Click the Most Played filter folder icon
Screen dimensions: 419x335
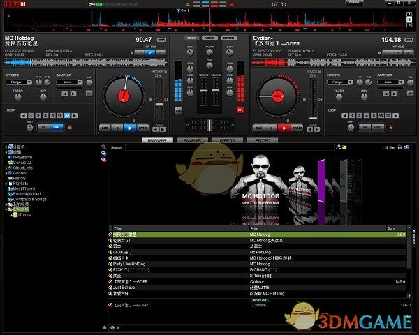10,188
